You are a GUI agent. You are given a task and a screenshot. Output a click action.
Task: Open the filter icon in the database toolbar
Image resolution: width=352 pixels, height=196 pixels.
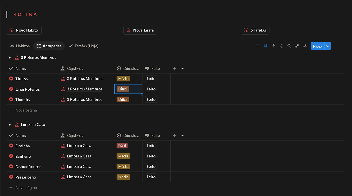pos(258,46)
